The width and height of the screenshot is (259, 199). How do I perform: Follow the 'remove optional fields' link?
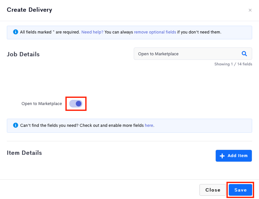pos(155,32)
